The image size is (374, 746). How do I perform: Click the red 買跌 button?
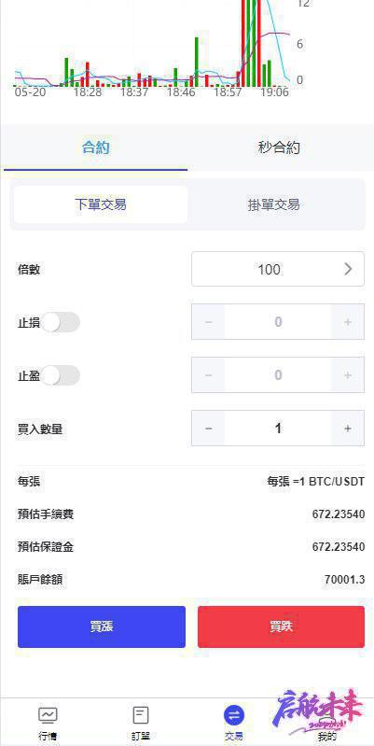click(x=282, y=626)
